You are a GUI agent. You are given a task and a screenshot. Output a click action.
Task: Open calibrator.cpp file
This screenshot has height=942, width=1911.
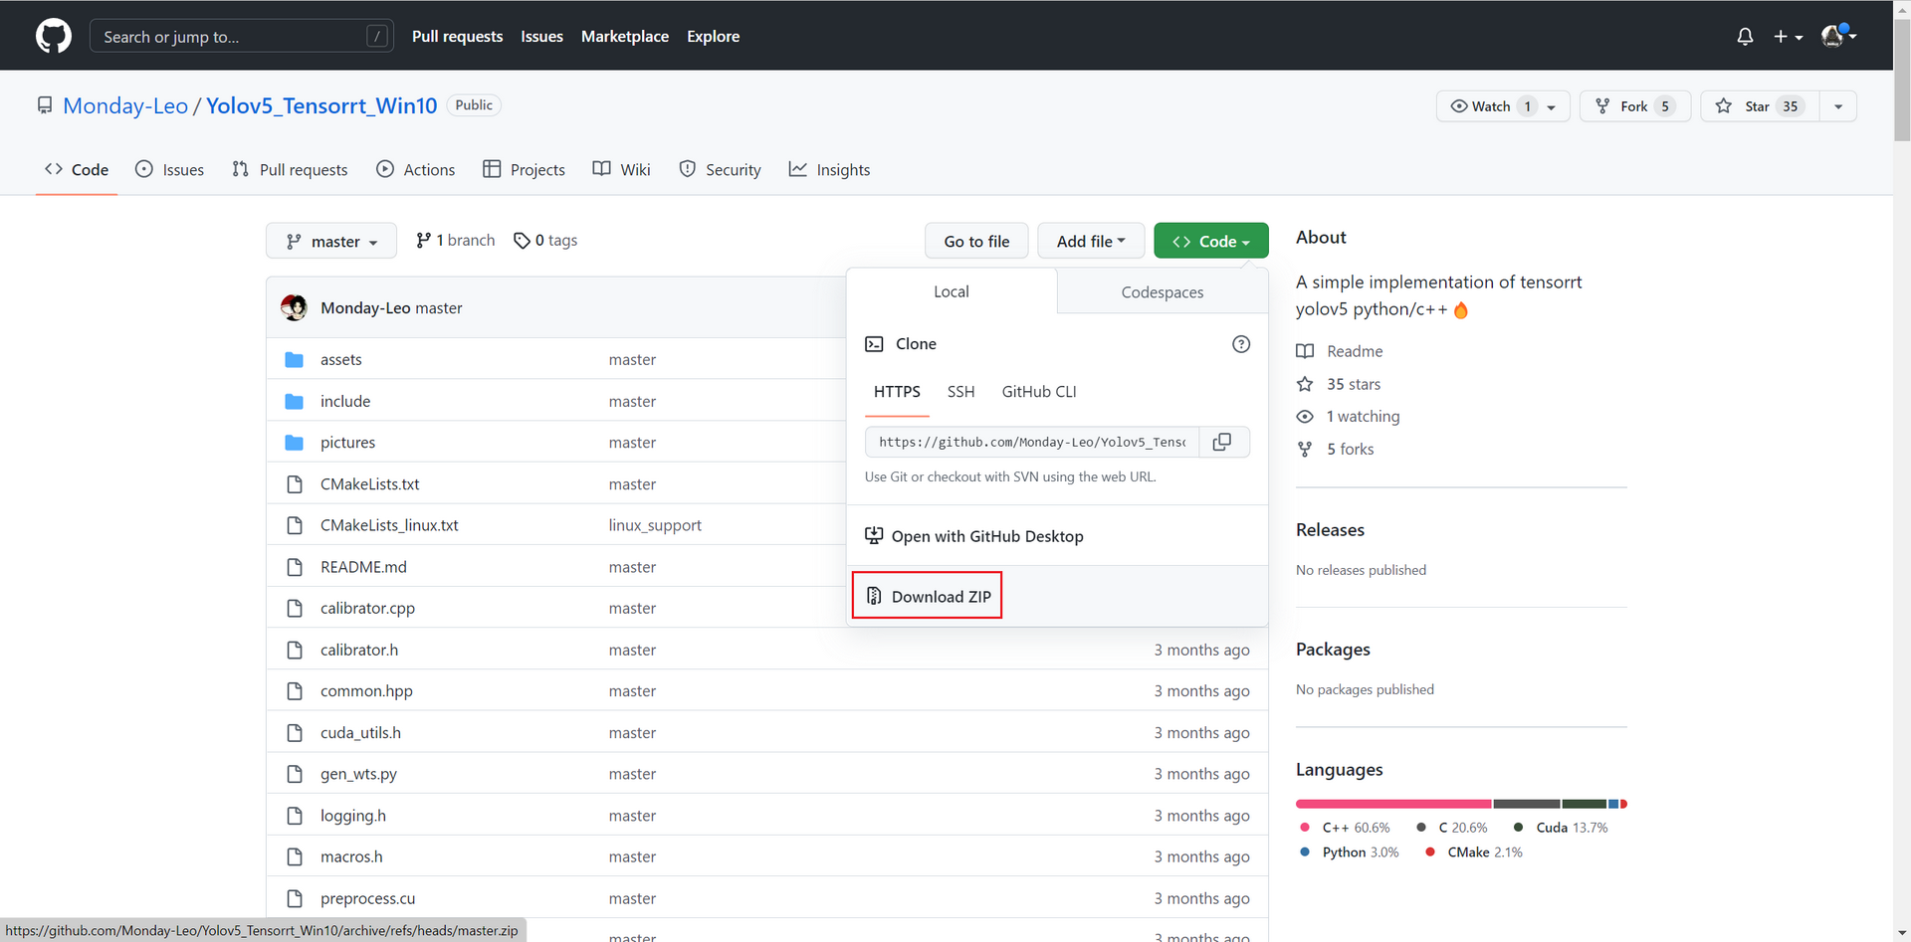(x=367, y=608)
